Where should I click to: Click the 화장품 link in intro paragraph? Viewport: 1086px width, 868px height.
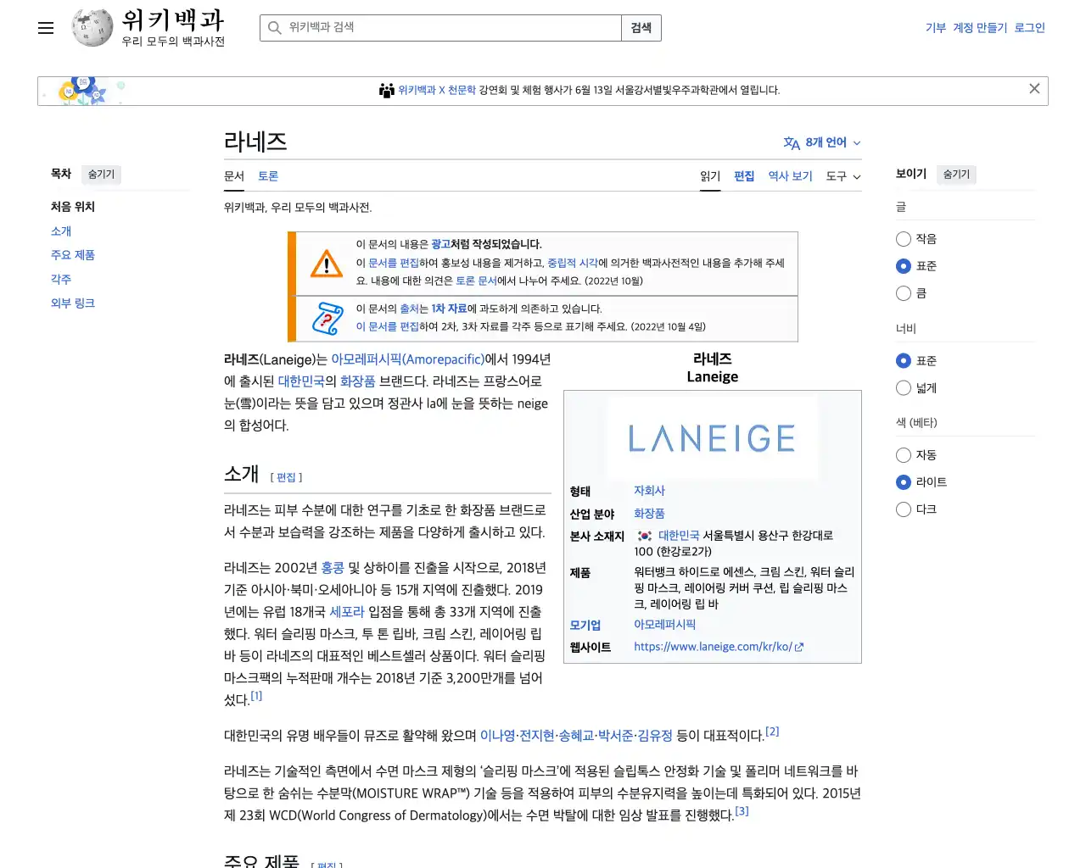(357, 381)
